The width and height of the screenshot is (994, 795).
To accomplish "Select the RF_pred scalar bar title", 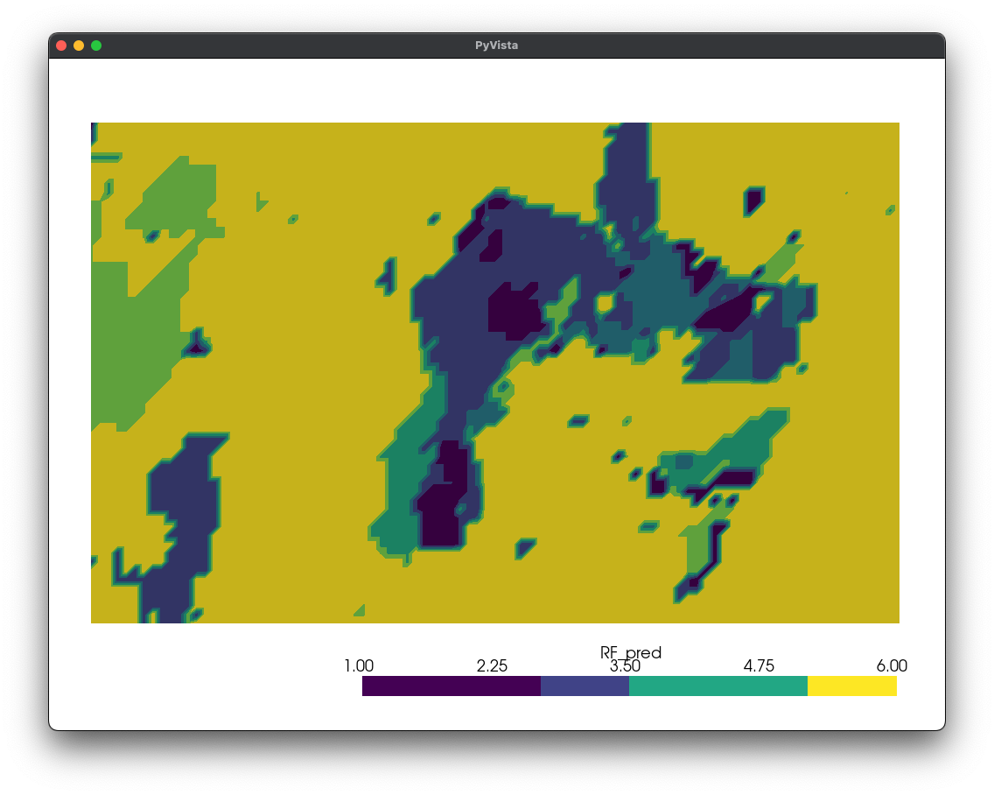I will pyautogui.click(x=630, y=652).
